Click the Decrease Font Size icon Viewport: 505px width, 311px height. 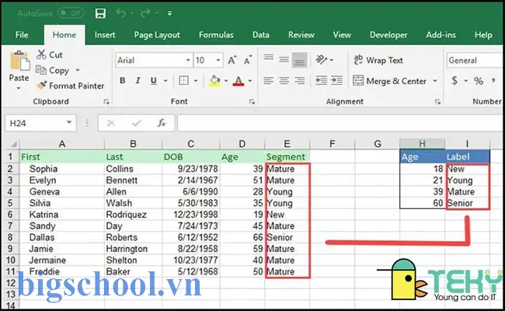pyautogui.click(x=248, y=60)
